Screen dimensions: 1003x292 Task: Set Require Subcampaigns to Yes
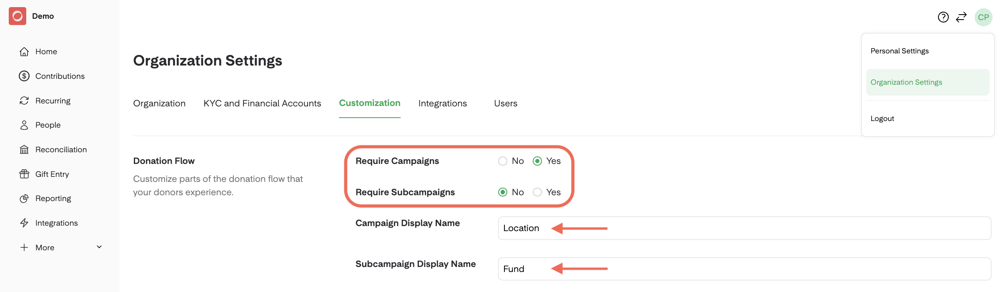point(537,192)
